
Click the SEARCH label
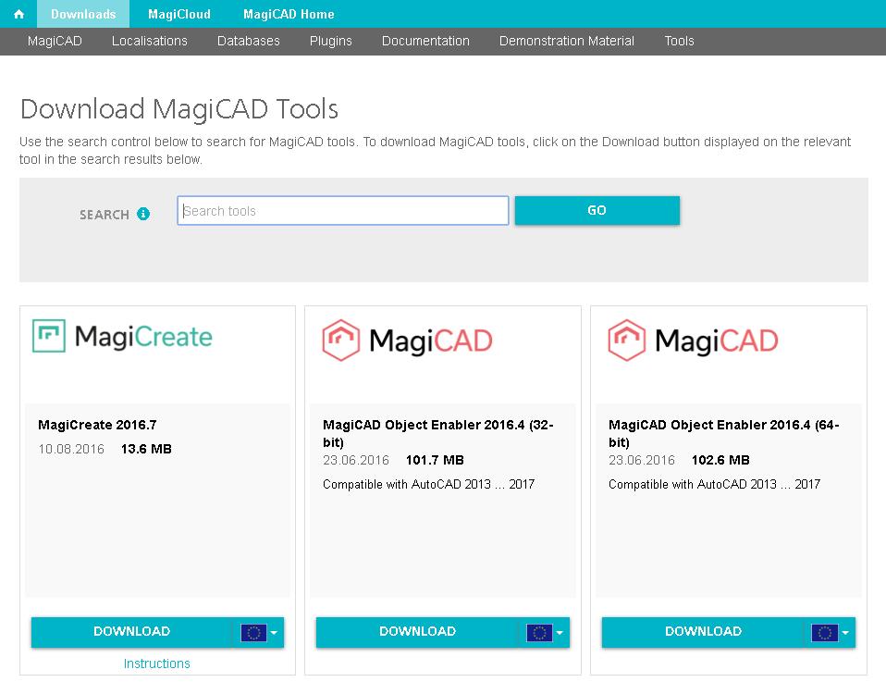(x=105, y=215)
